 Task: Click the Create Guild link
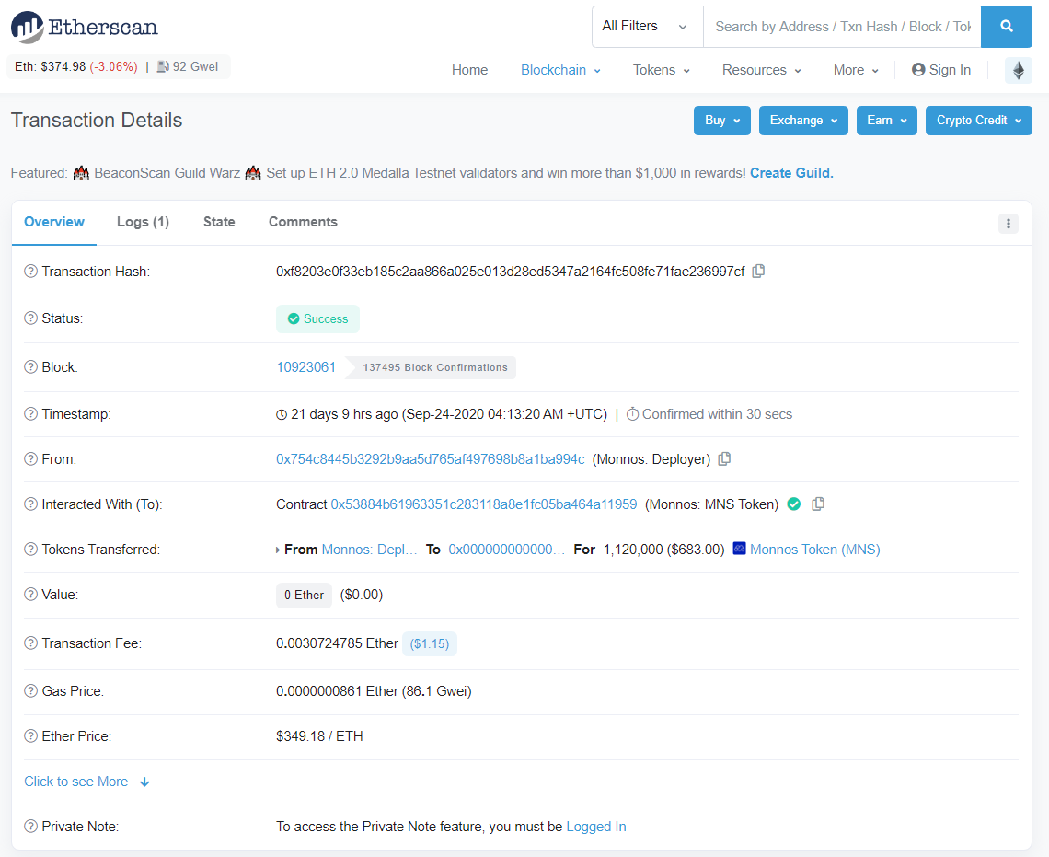click(791, 173)
